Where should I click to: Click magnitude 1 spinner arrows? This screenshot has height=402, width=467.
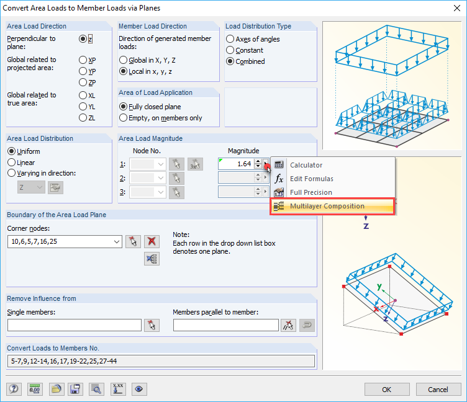pos(258,164)
